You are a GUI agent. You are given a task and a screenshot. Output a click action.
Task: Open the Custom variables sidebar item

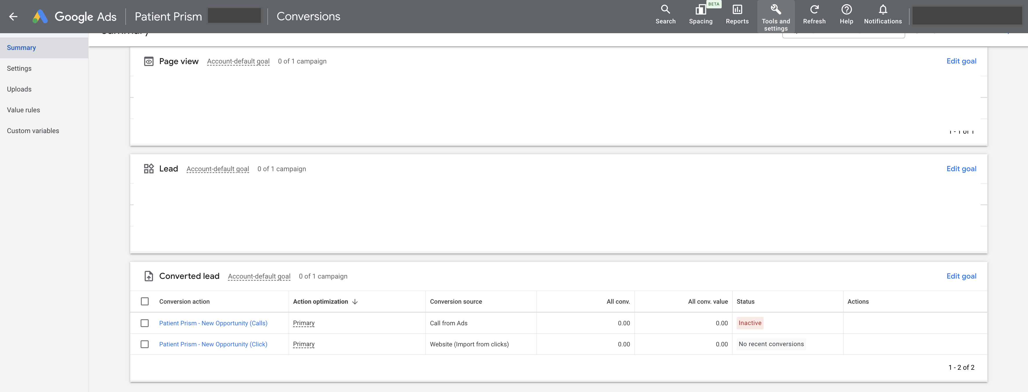click(44, 131)
